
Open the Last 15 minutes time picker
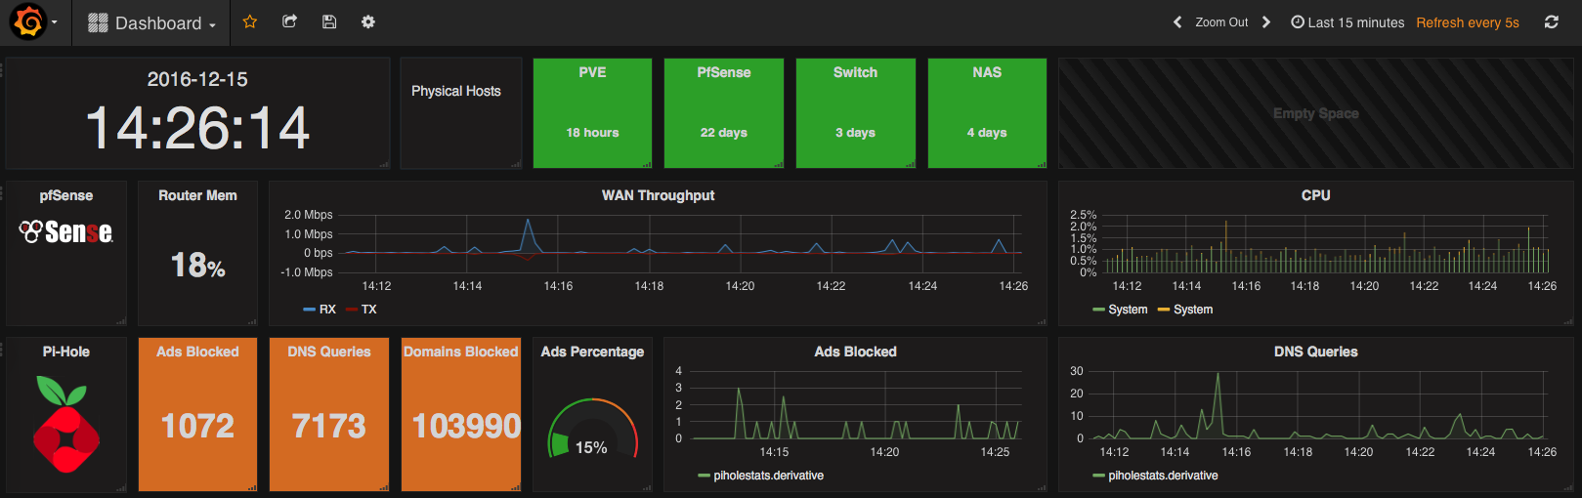[1347, 22]
